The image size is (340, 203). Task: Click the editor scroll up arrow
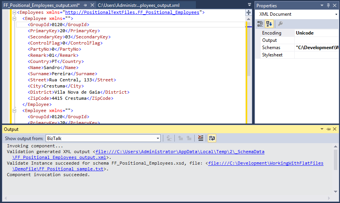coord(248,19)
